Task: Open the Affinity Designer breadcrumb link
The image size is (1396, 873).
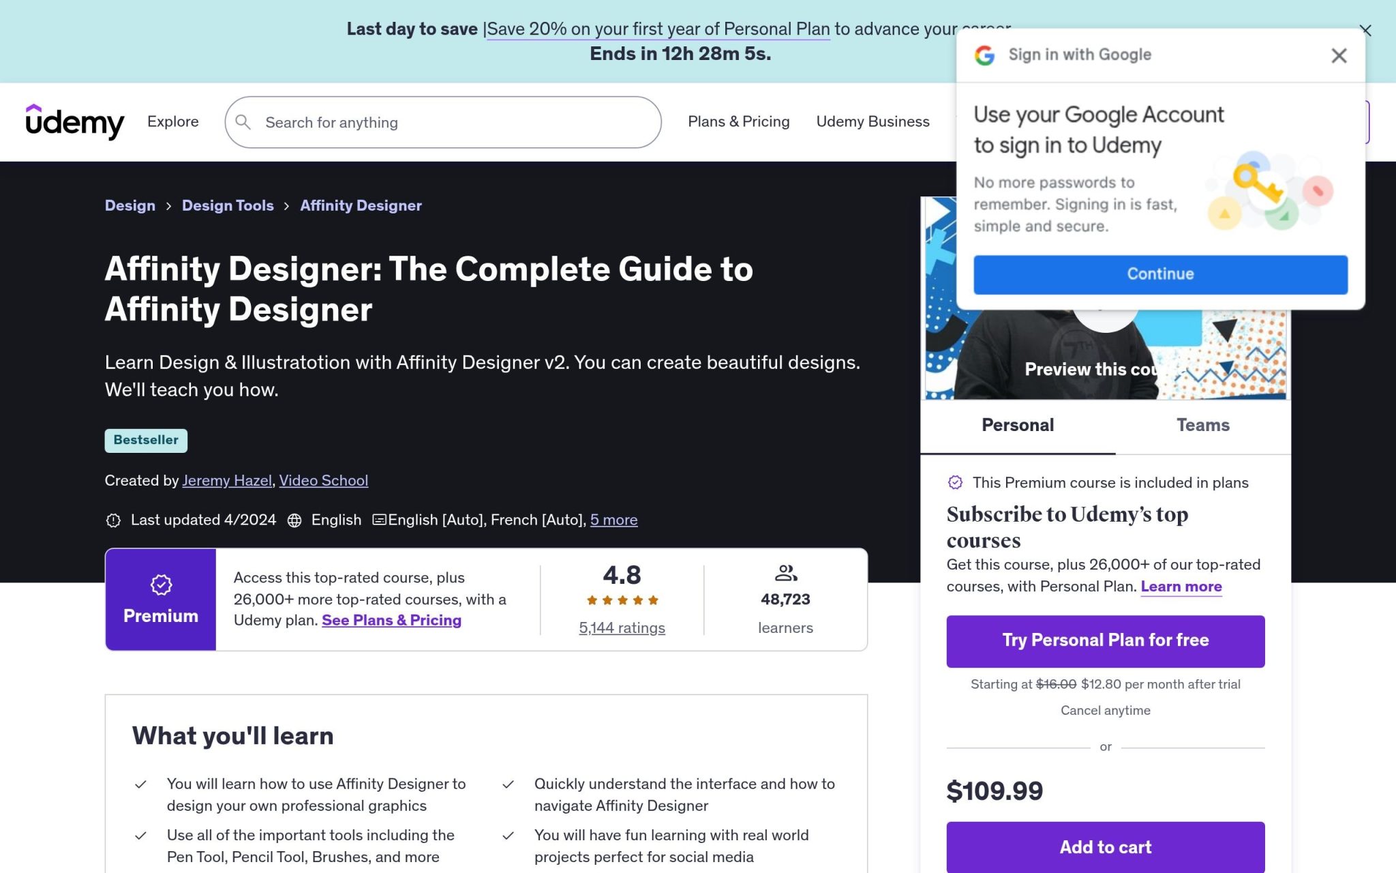Action: coord(361,206)
